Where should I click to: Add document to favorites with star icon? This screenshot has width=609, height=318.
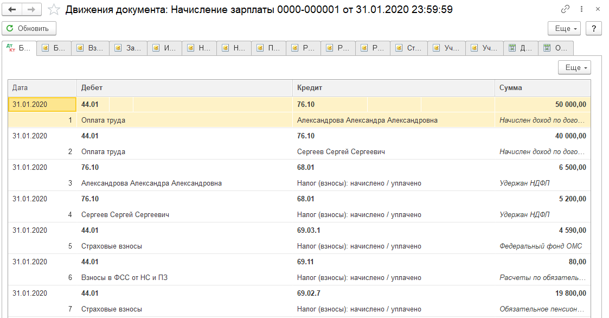(54, 10)
